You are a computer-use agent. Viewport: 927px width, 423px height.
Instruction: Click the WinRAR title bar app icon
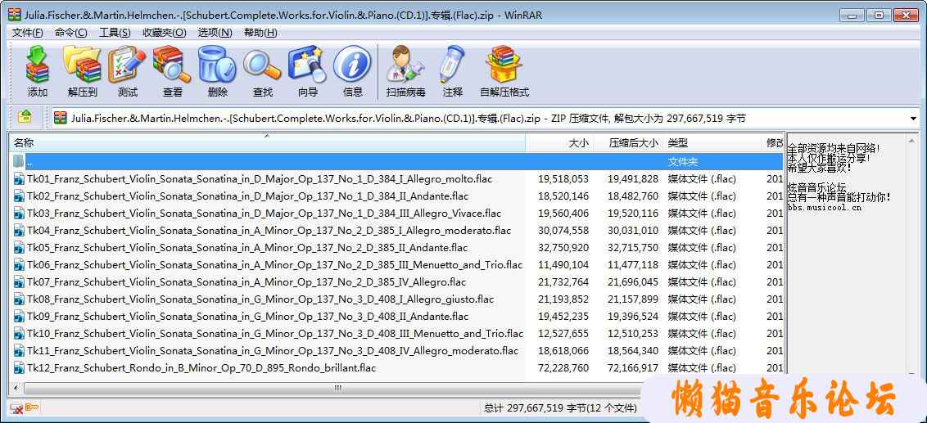(15, 15)
